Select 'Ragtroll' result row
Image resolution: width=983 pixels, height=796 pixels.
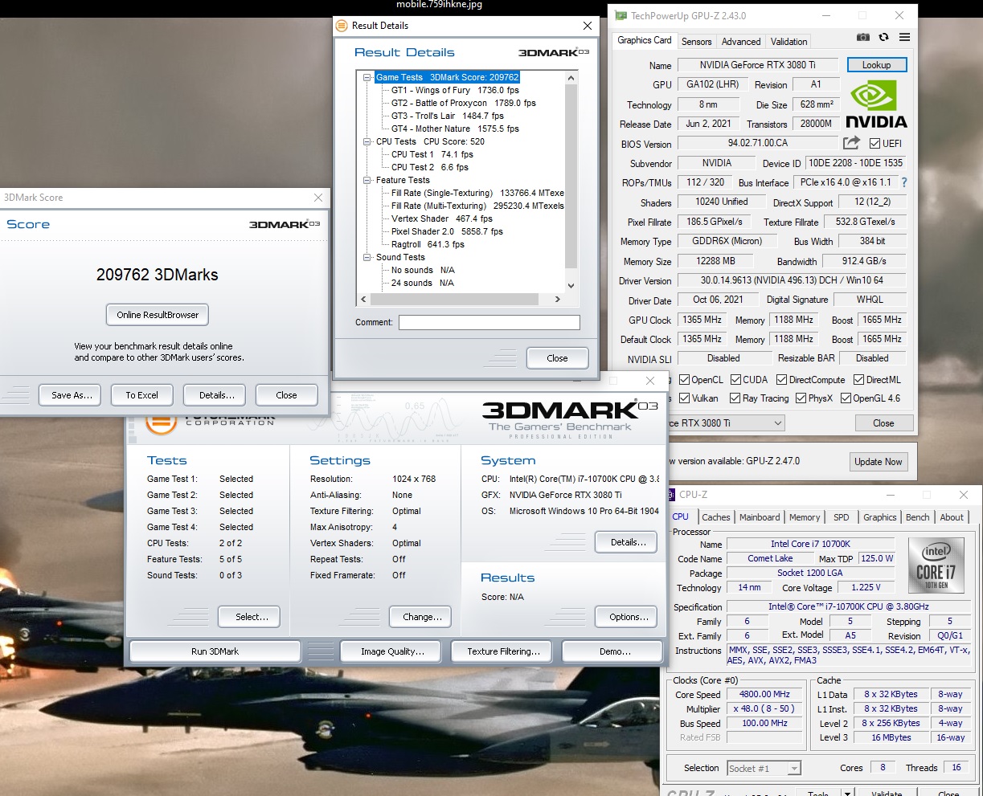click(x=428, y=245)
